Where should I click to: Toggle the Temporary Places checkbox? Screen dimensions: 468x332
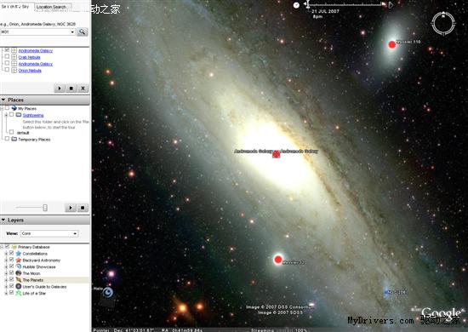point(7,139)
